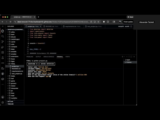Close the project.py editor tab

pyautogui.click(x=40, y=26)
